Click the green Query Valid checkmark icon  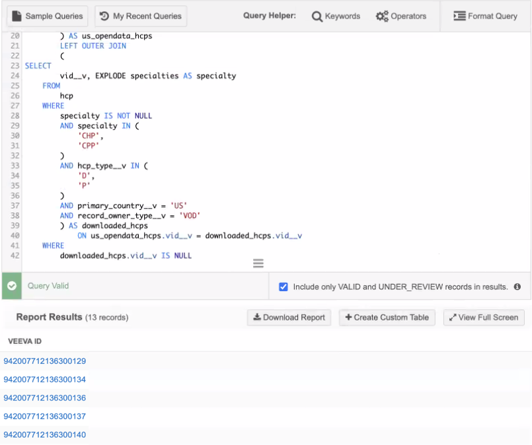(11, 287)
